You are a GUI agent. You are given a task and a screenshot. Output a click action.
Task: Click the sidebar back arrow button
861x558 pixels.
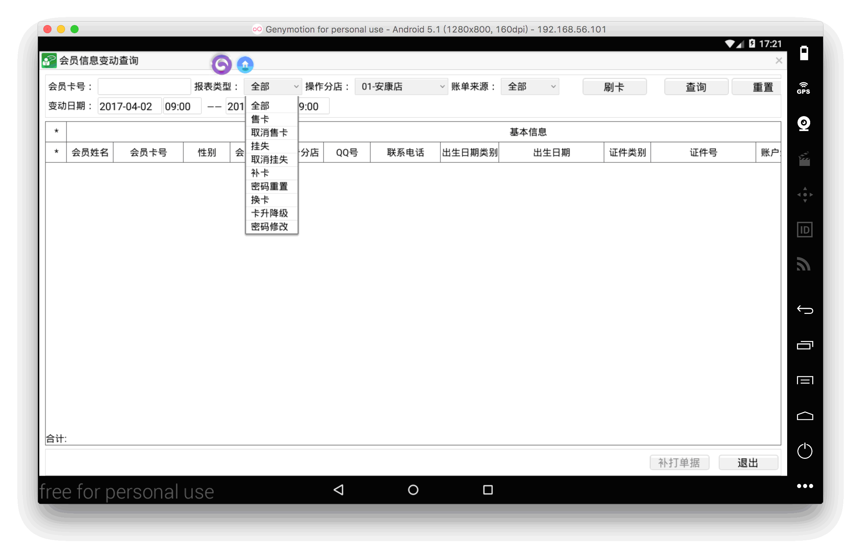coord(804,309)
